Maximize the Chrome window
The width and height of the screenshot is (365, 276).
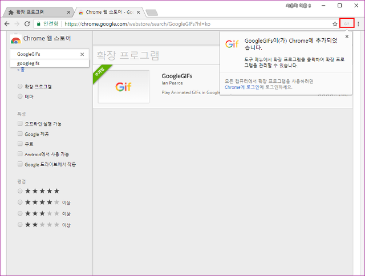pos(340,6)
